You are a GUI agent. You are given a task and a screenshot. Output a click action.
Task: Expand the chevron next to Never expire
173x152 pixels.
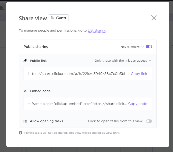143,47
